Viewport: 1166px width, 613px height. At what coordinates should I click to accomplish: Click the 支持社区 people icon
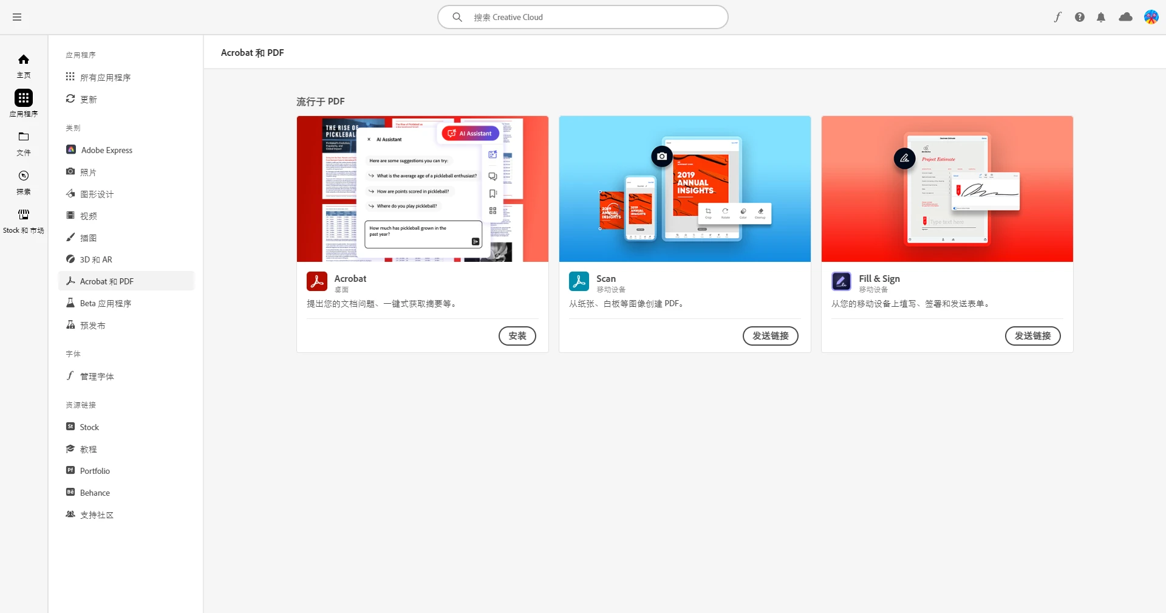70,514
